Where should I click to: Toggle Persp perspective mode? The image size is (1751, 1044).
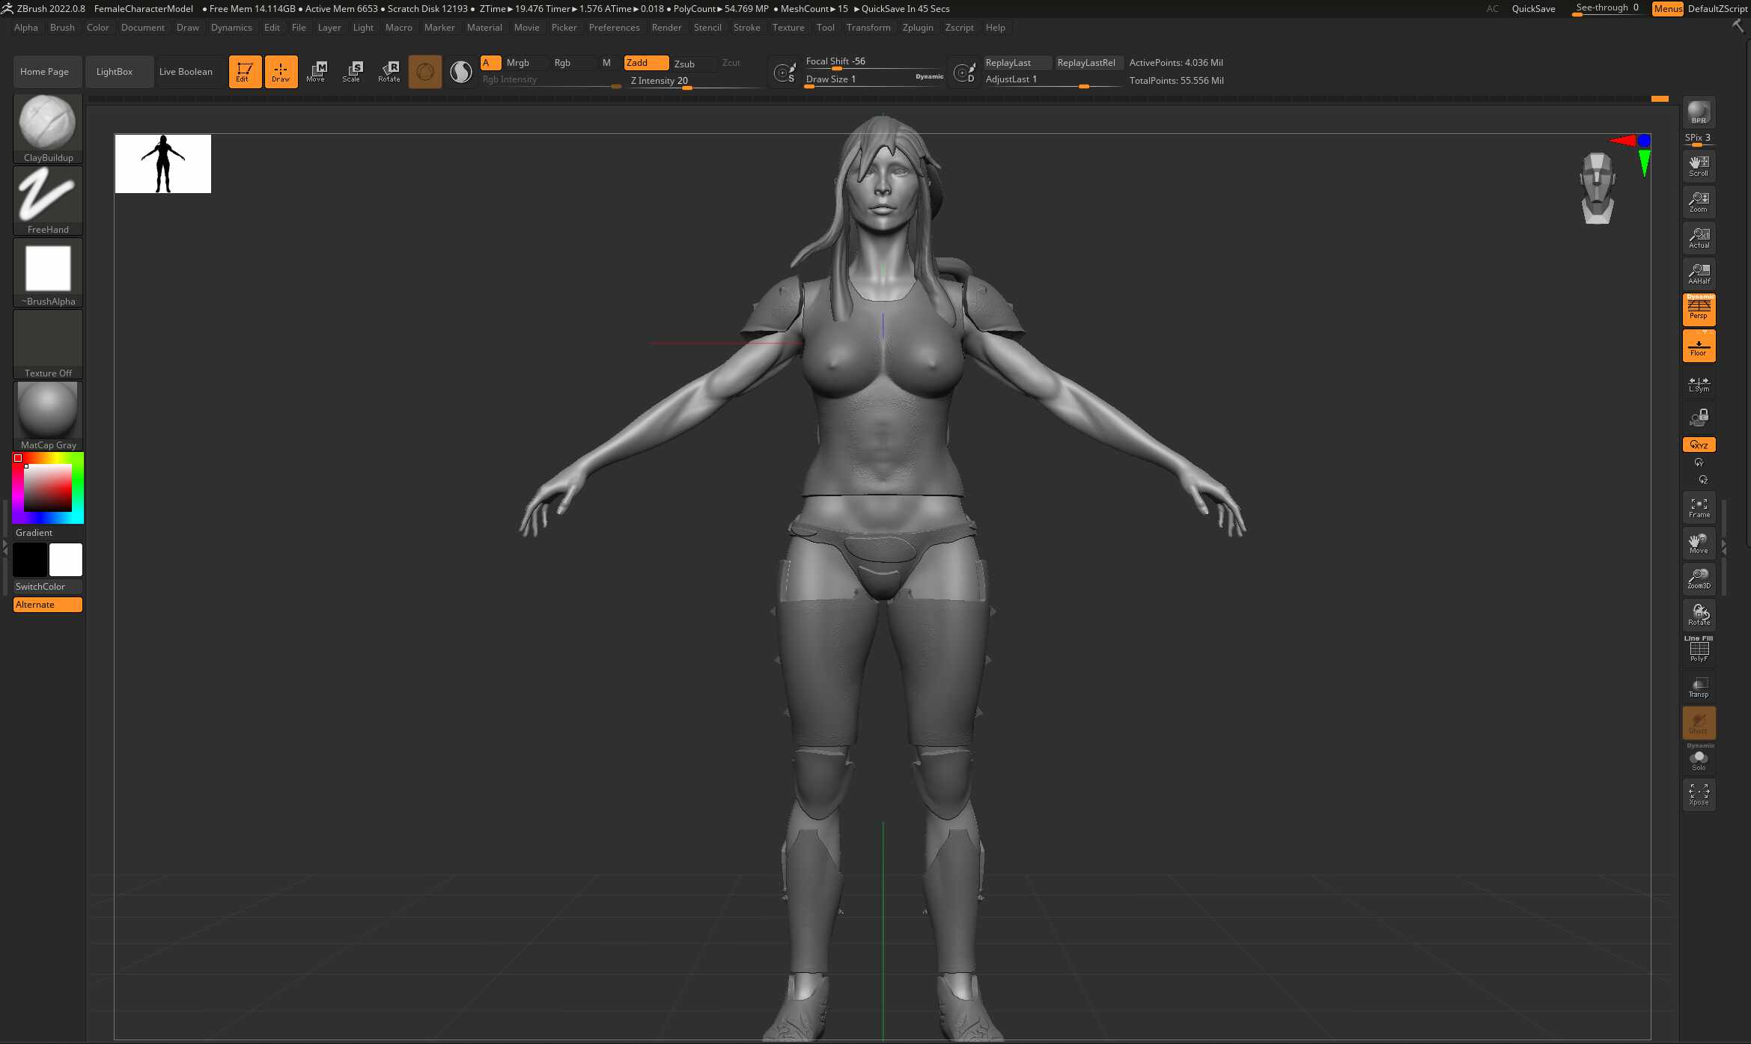1699,309
